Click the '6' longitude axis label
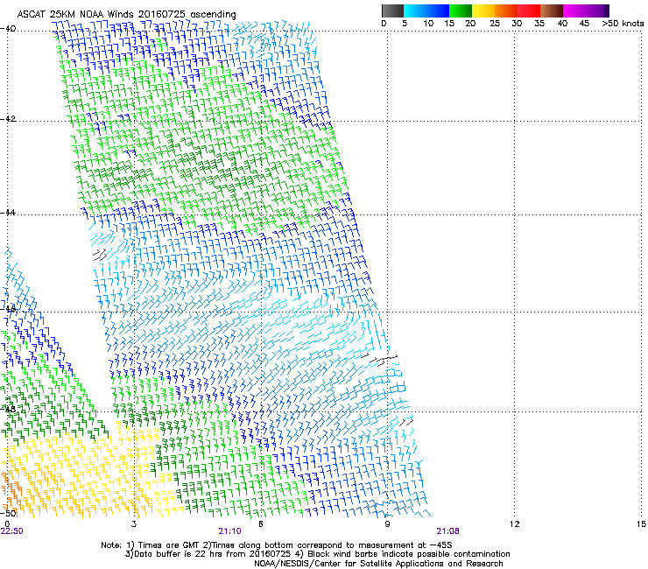Image resolution: width=648 pixels, height=569 pixels. [x=261, y=524]
